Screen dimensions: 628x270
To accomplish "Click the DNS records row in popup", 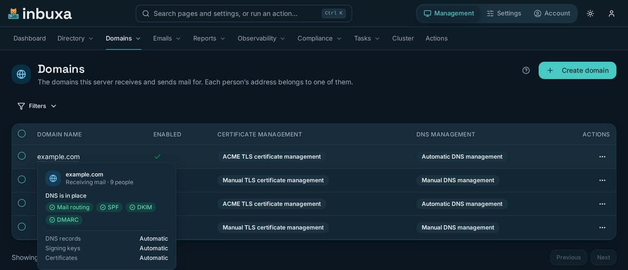I will pyautogui.click(x=107, y=239).
